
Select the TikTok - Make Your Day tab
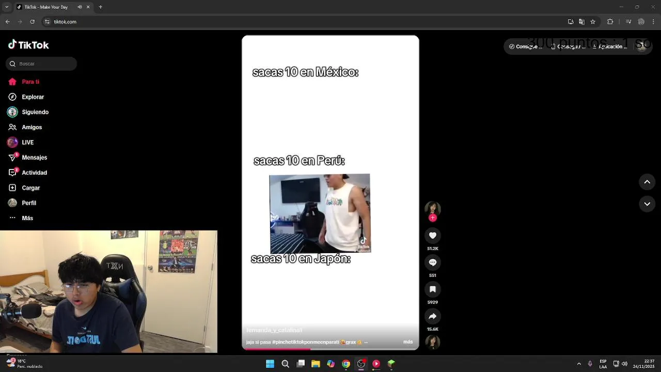click(x=53, y=7)
